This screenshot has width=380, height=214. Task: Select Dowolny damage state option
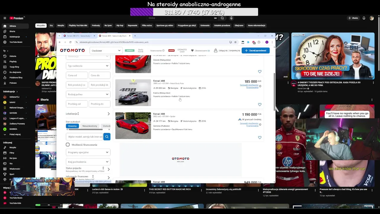pos(72,126)
